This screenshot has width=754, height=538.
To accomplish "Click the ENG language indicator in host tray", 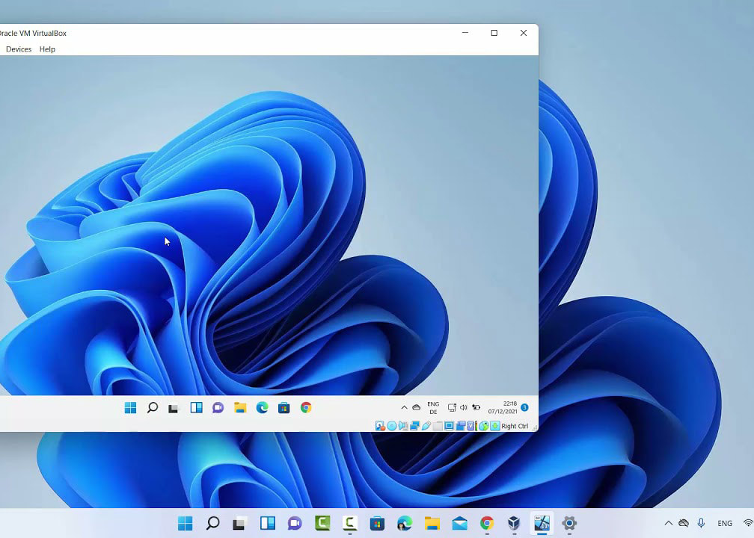I will [x=725, y=524].
